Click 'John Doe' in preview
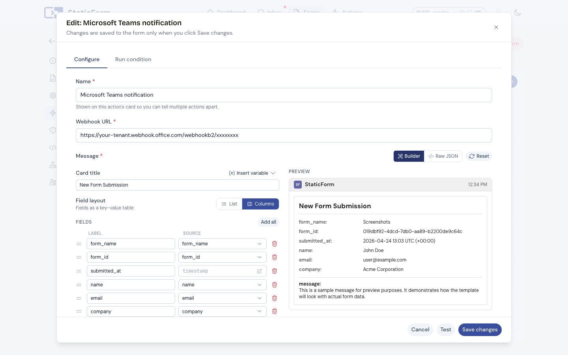 373,250
